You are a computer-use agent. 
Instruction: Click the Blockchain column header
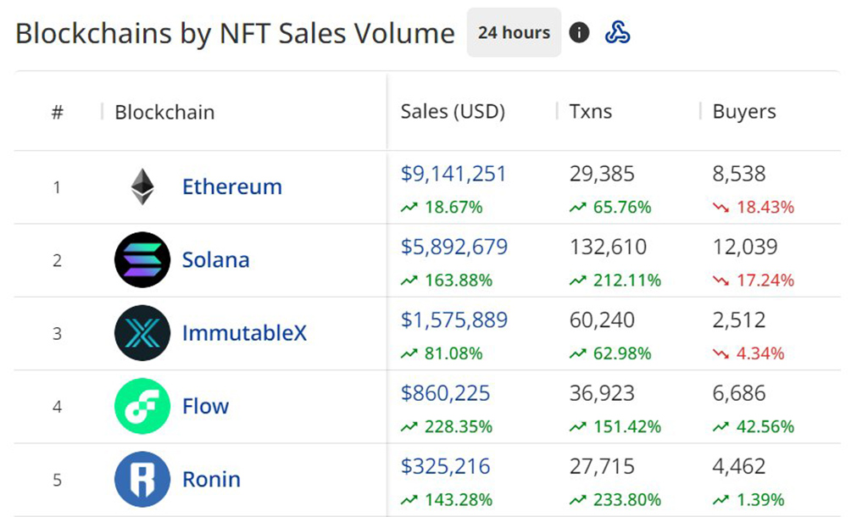coord(164,113)
